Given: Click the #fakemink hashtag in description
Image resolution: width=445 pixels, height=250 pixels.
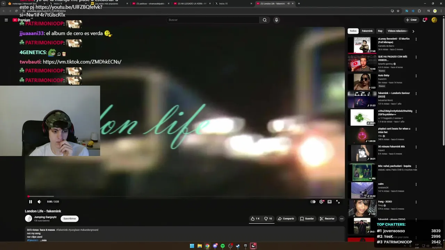Looking at the screenshot, I should pos(62,230).
